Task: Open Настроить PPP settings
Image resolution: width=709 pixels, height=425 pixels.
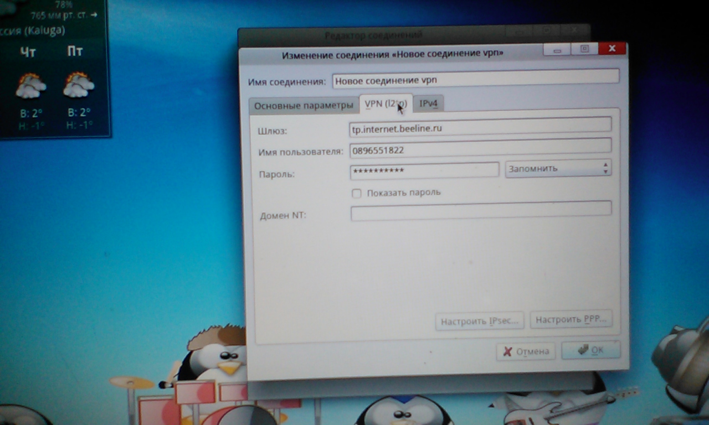Action: [x=571, y=320]
